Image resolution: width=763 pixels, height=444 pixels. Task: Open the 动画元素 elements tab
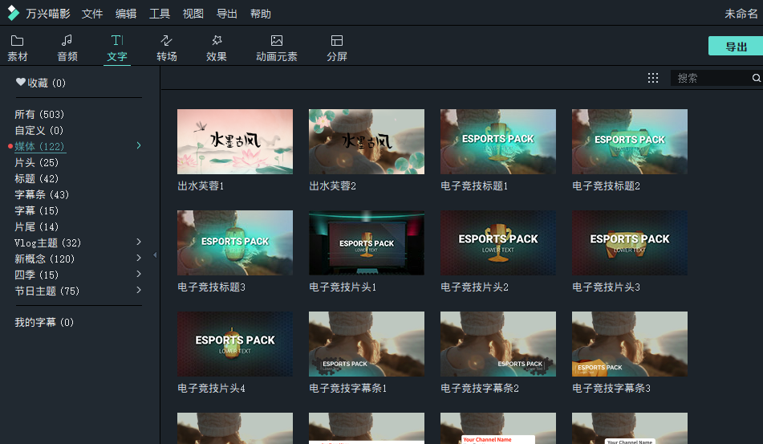pos(276,48)
